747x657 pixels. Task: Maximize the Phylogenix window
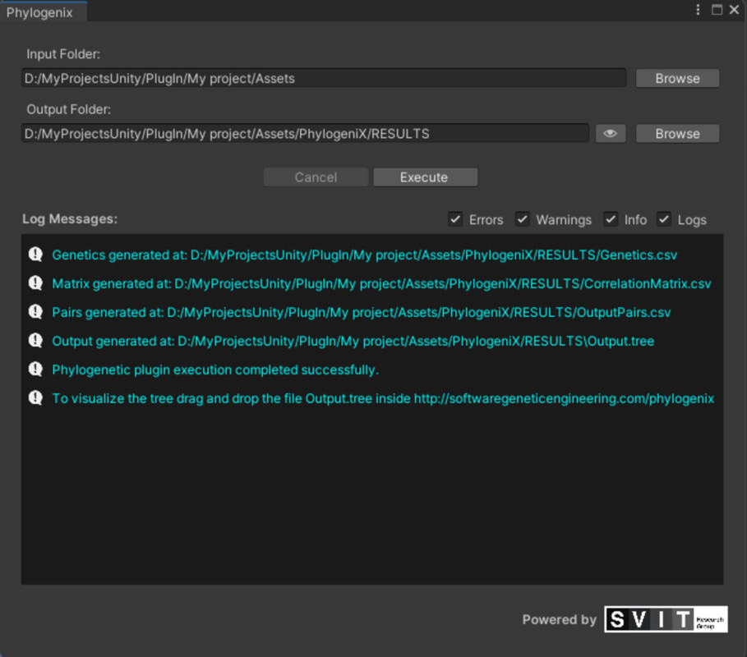(717, 10)
